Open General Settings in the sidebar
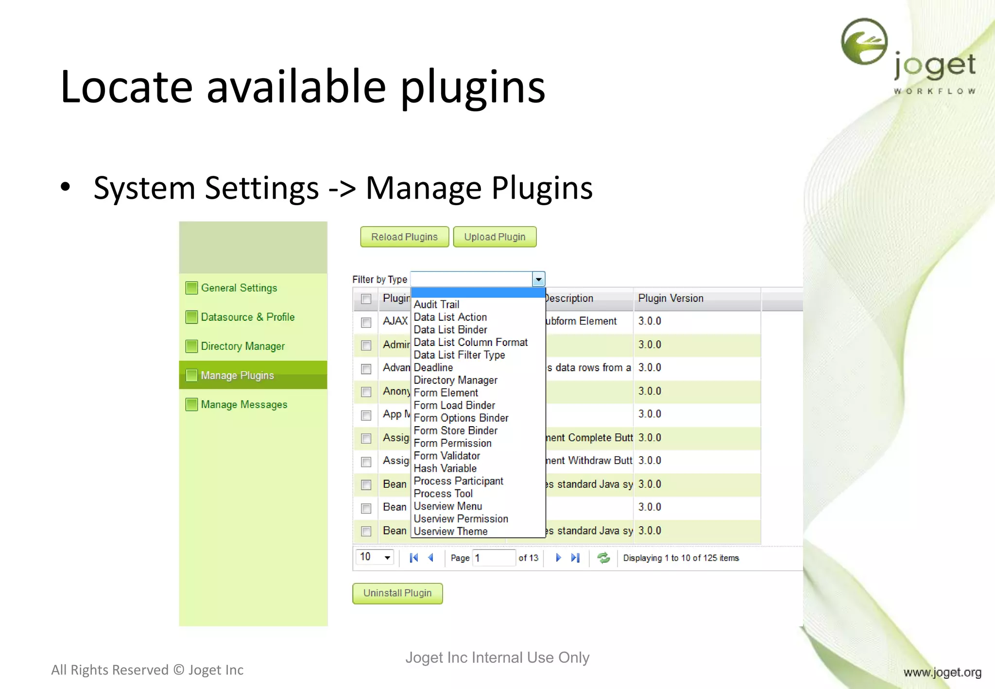The height and width of the screenshot is (689, 995). pos(239,288)
